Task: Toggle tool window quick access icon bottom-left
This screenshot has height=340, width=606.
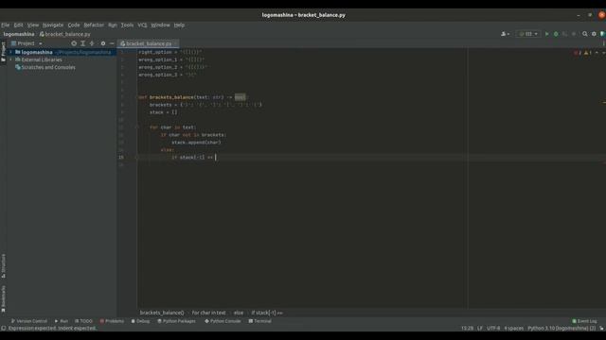Action: [4, 329]
